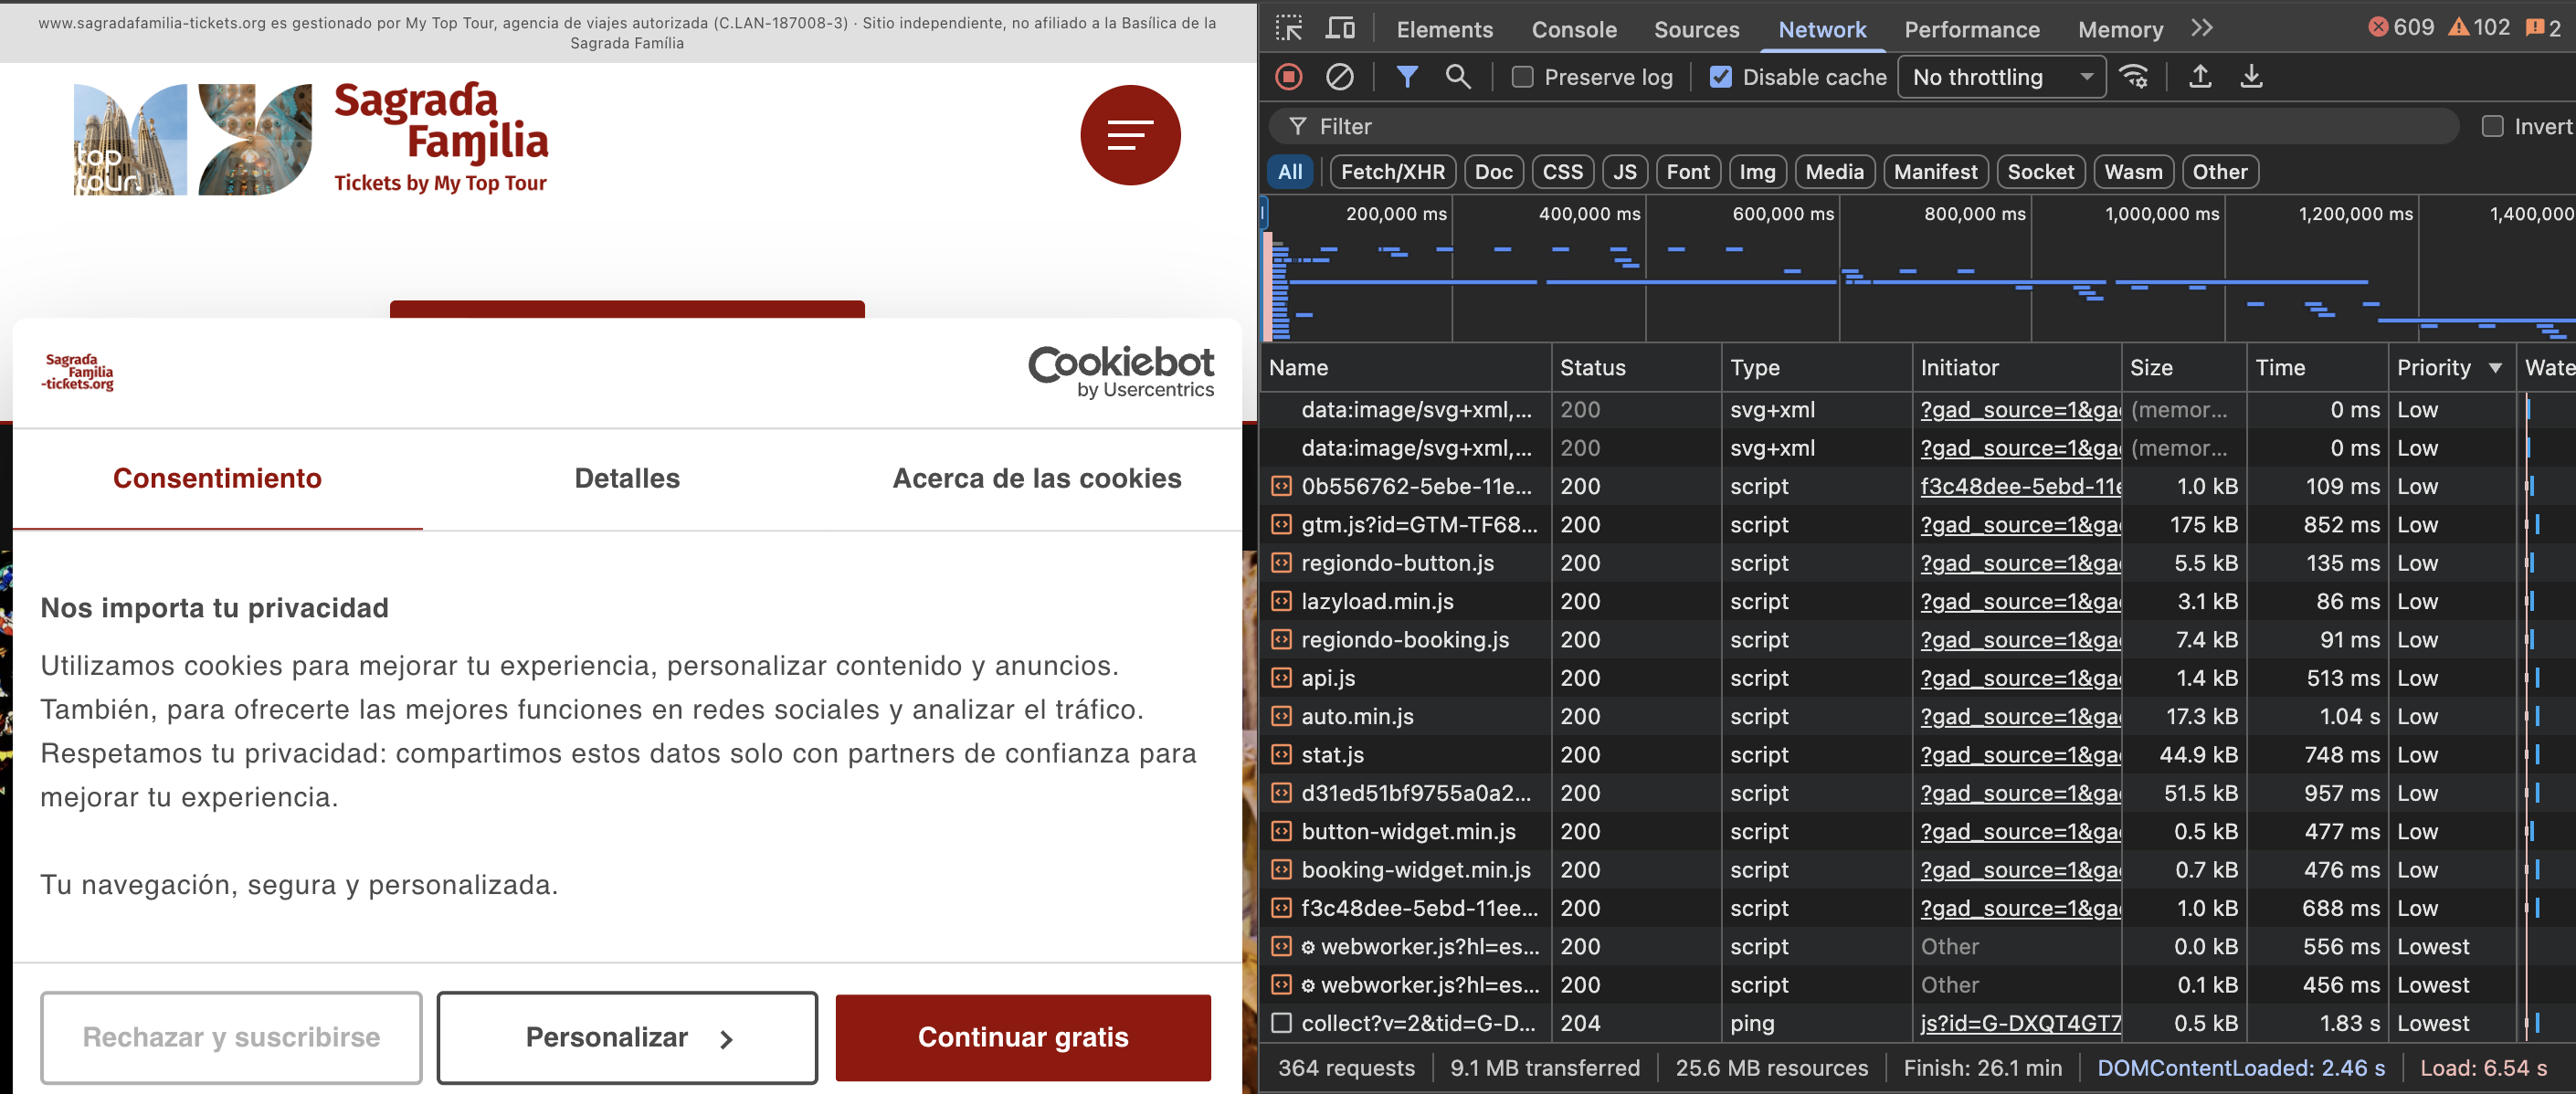Sort by Size column header
The width and height of the screenshot is (2576, 1094).
coord(2184,367)
